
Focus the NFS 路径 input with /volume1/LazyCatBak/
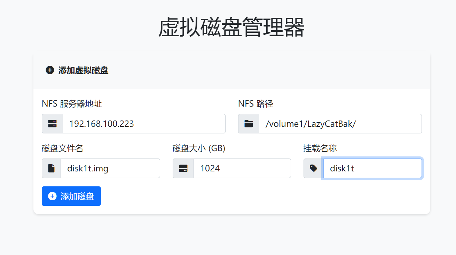click(340, 124)
